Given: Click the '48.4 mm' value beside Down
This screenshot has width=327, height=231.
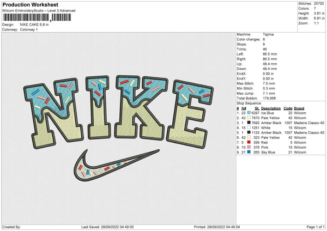Looking at the screenshot, I should click(x=270, y=69).
